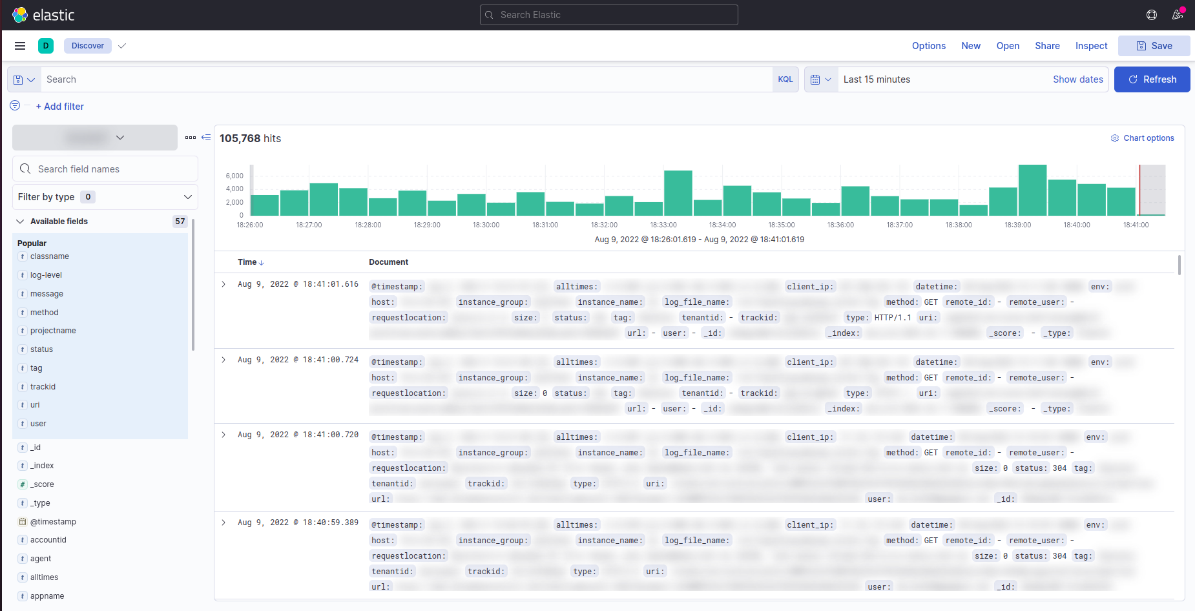Click the Elastic logo
Image resolution: width=1195 pixels, height=611 pixels.
click(43, 14)
